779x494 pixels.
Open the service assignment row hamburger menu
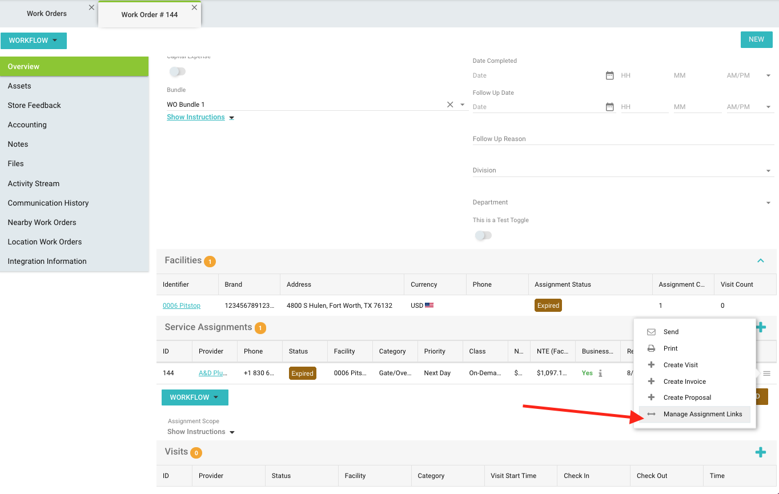click(x=766, y=373)
